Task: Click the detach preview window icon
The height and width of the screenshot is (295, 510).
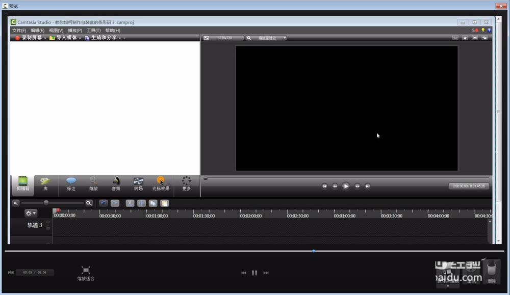Action: click(484, 38)
